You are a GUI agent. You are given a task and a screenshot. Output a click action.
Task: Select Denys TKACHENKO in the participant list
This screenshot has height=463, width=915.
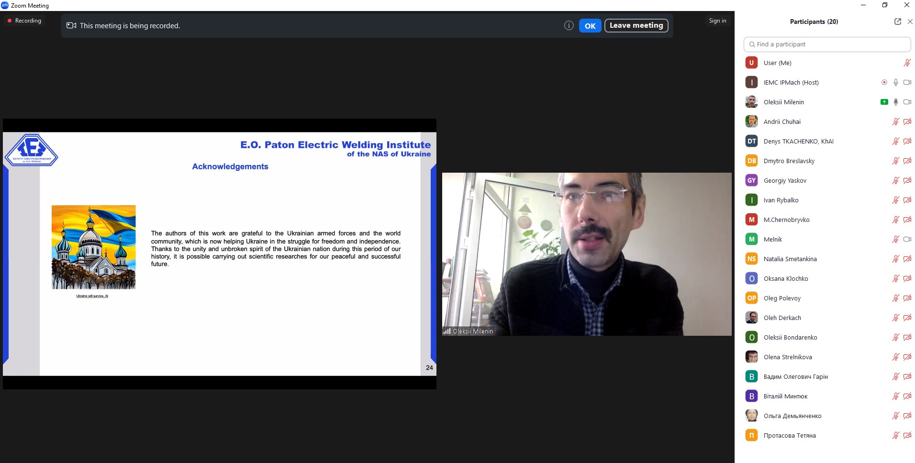[798, 141]
